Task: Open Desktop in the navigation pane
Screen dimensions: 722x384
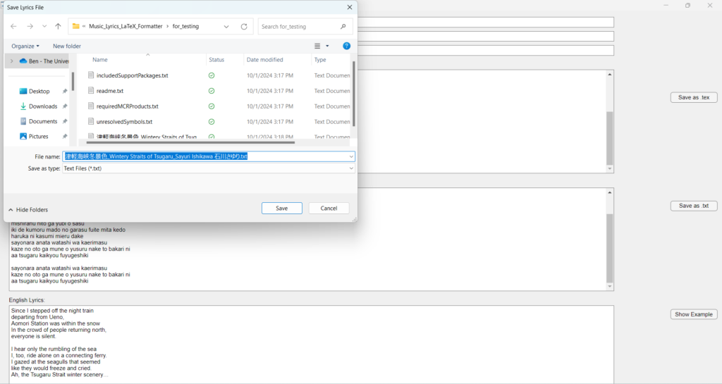Action: 39,91
